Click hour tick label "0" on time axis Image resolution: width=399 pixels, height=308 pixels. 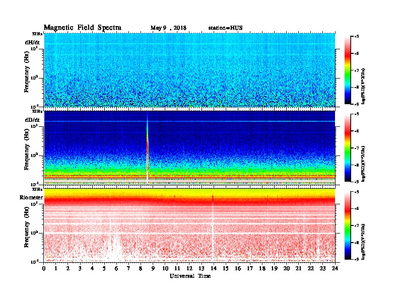pos(44,269)
